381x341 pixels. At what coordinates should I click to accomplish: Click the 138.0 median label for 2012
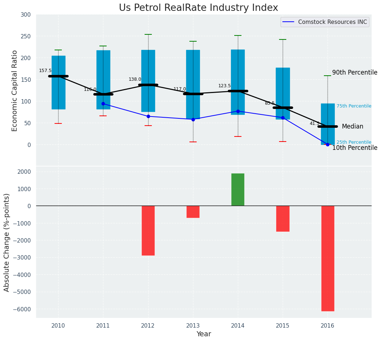135,79
